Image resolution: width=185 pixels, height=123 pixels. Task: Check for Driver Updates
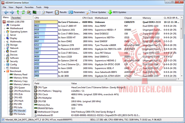tap(96, 12)
